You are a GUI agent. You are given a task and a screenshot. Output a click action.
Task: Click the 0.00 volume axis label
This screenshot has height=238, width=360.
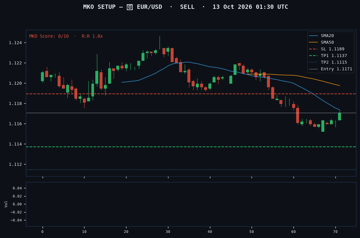coord(17,204)
